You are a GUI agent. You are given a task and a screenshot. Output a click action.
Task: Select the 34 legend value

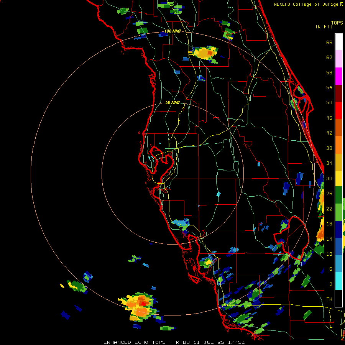329,163
